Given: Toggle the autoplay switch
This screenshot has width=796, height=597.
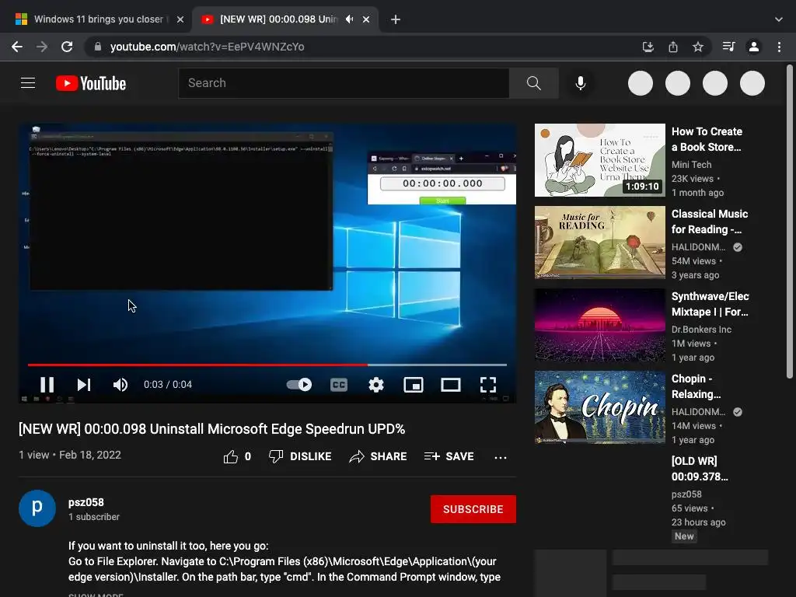Looking at the screenshot, I should (x=299, y=385).
